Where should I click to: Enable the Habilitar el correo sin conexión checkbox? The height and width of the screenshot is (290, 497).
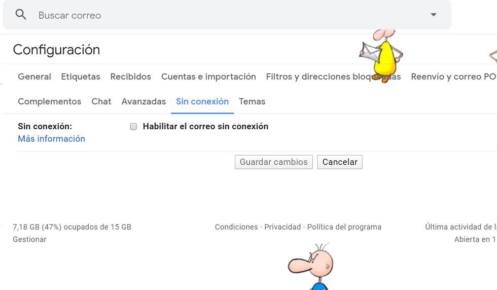click(133, 127)
